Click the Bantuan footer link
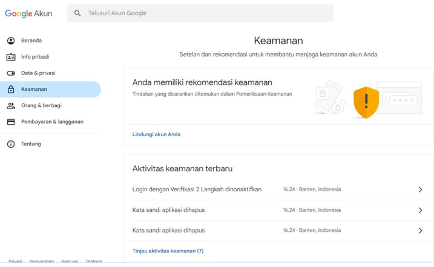434x267 pixels. 70,261
